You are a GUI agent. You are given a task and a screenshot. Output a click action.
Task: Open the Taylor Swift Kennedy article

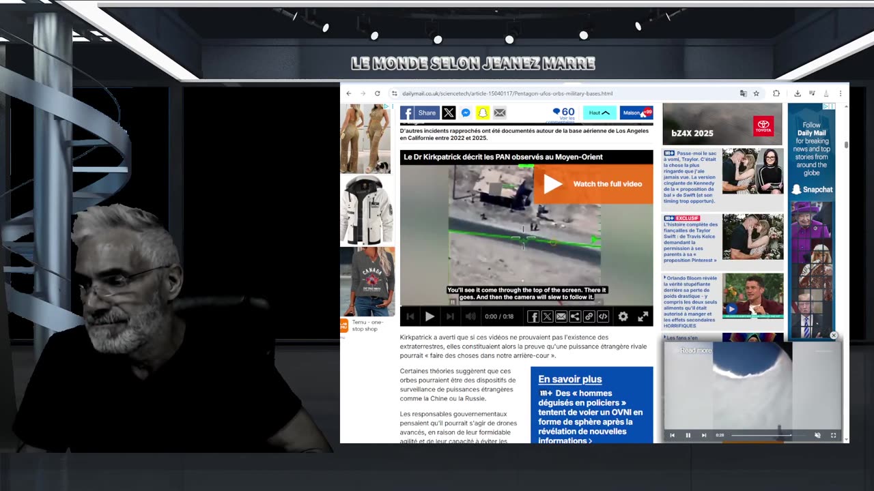pos(691,177)
